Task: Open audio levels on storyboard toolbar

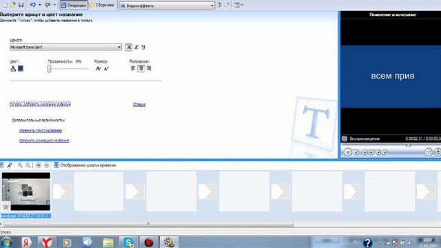Action: tap(1, 165)
